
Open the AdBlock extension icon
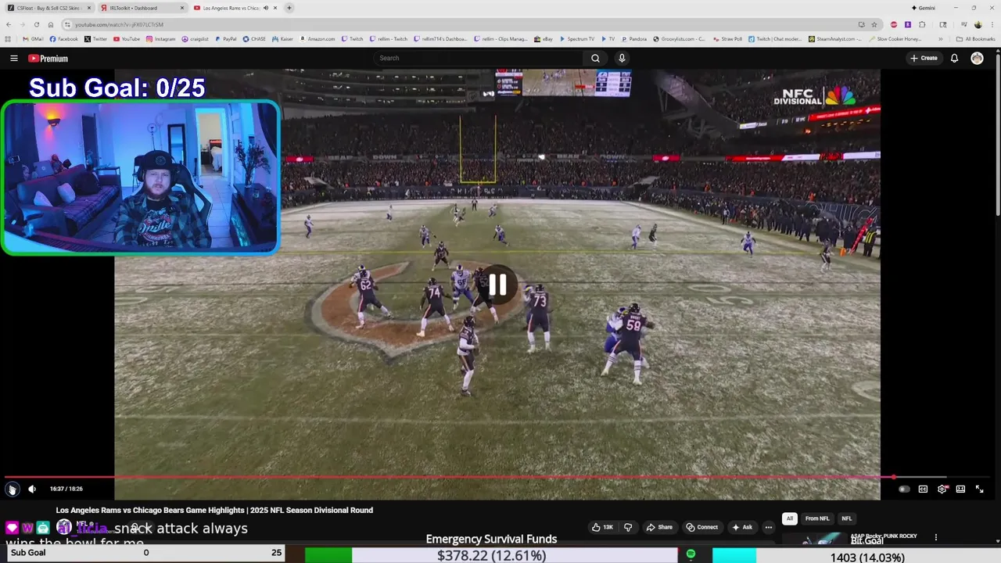pyautogui.click(x=894, y=24)
